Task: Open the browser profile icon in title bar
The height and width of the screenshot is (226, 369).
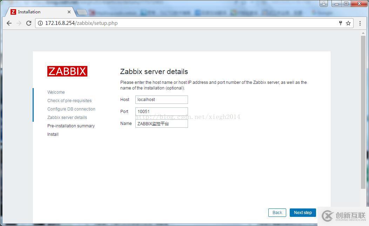Action: coord(323,3)
